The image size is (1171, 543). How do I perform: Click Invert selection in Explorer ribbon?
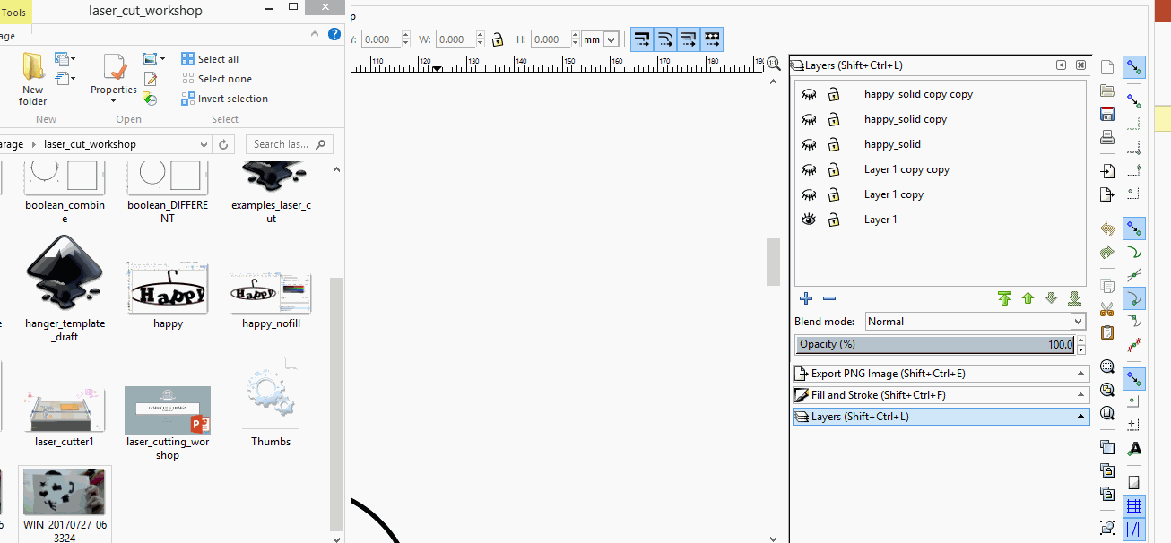pos(224,99)
